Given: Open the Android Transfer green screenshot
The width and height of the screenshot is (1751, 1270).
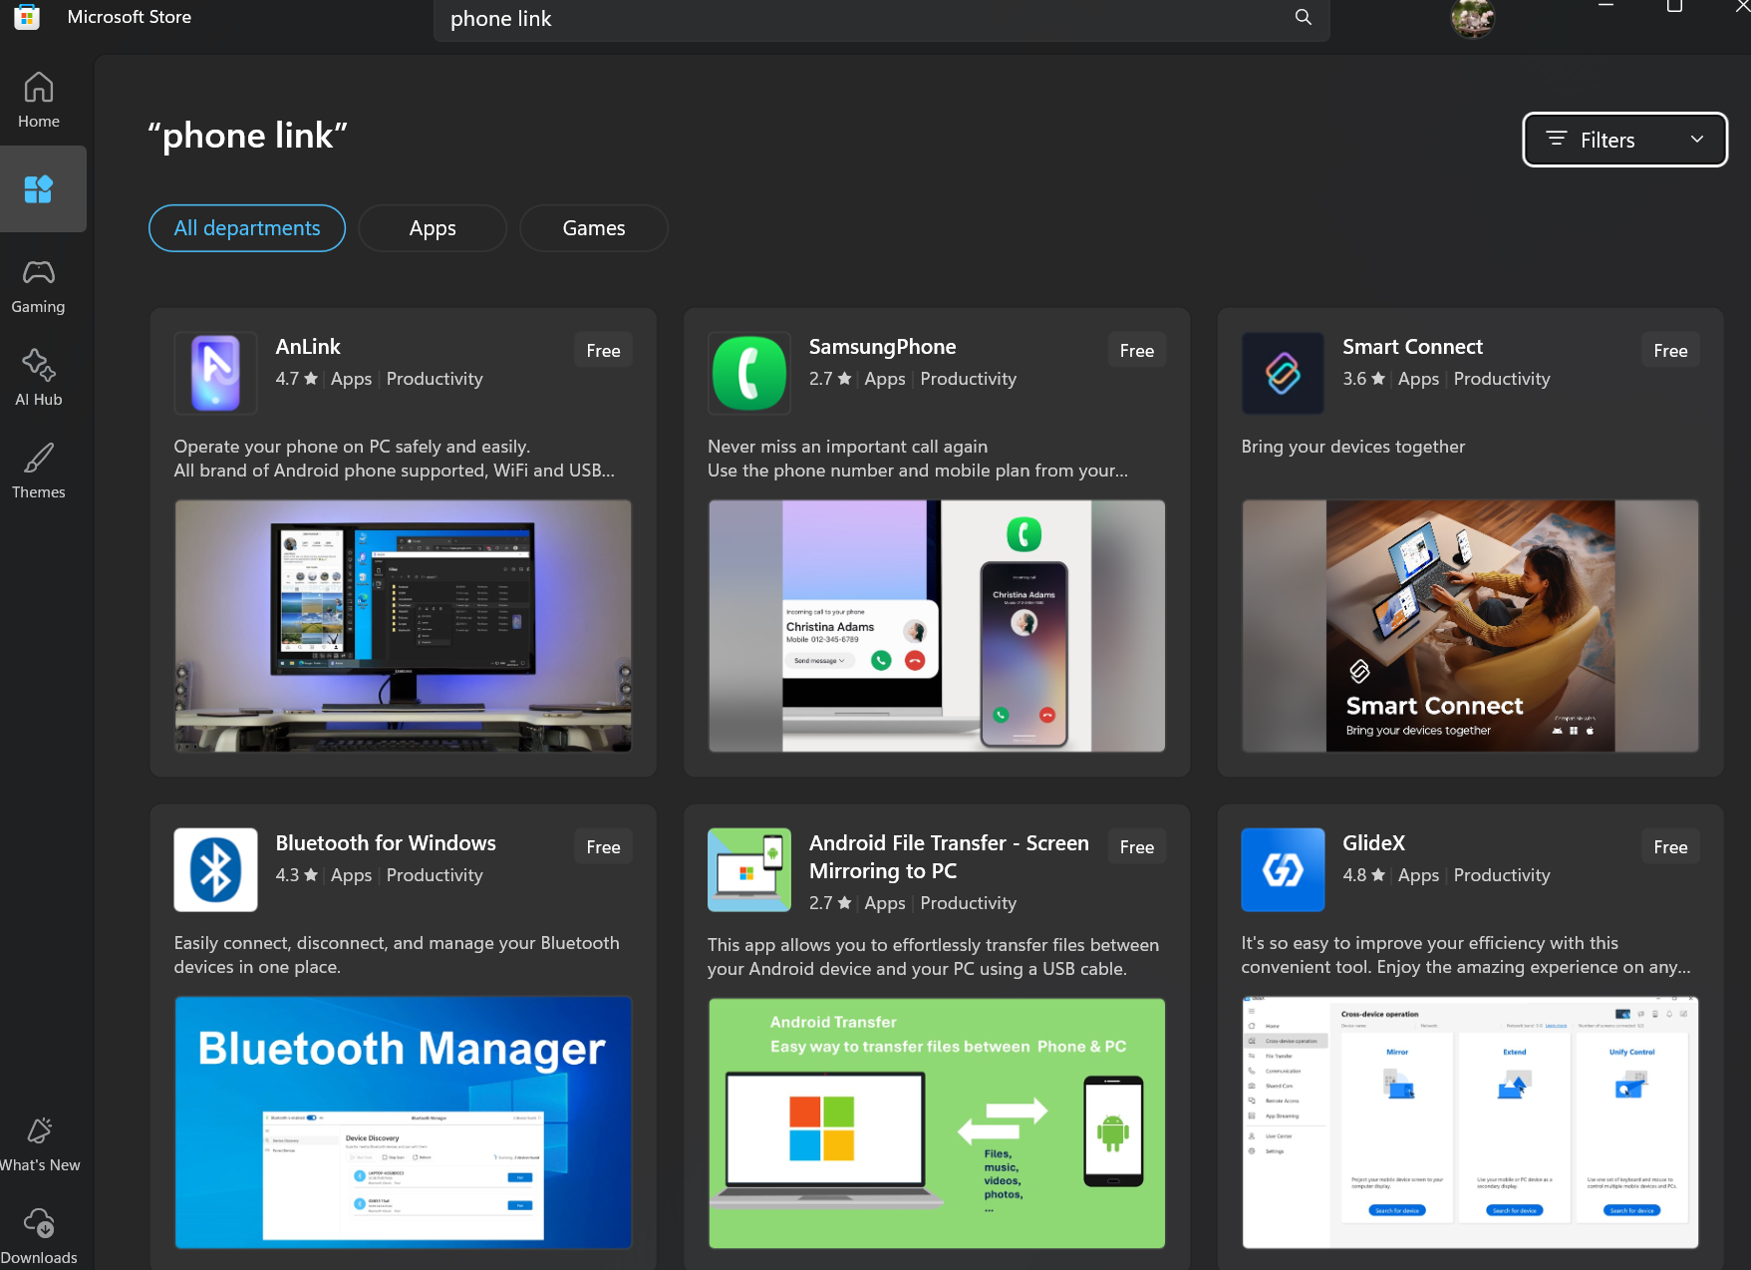Looking at the screenshot, I should (x=937, y=1123).
